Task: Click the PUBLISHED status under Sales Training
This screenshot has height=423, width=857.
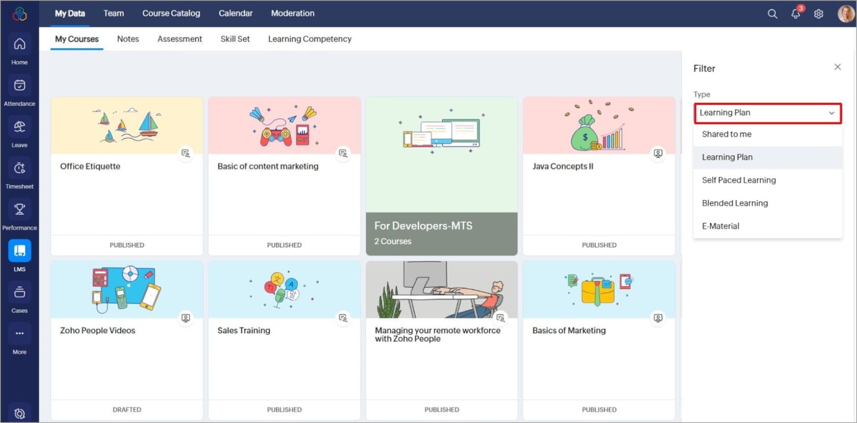Action: pyautogui.click(x=285, y=410)
